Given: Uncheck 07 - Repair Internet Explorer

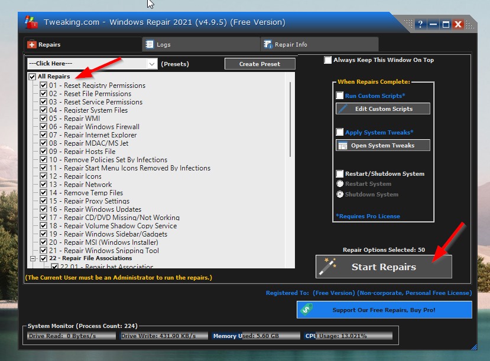Looking at the screenshot, I should [43, 134].
